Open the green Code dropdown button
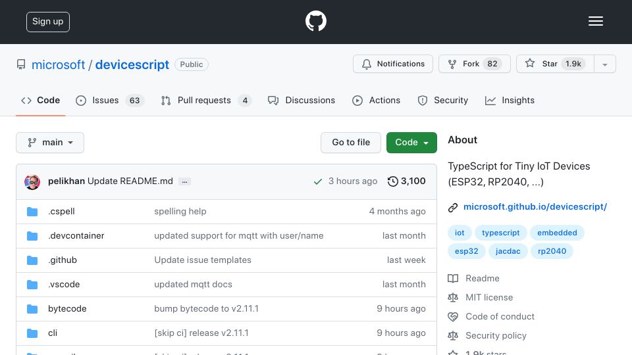632x355 pixels. pos(411,143)
